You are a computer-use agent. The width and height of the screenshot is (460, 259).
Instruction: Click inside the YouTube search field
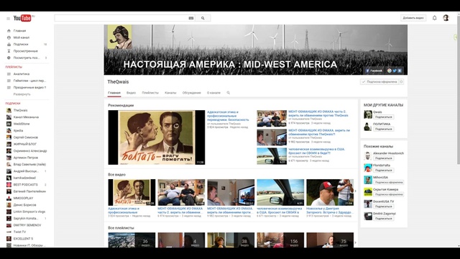(121, 18)
